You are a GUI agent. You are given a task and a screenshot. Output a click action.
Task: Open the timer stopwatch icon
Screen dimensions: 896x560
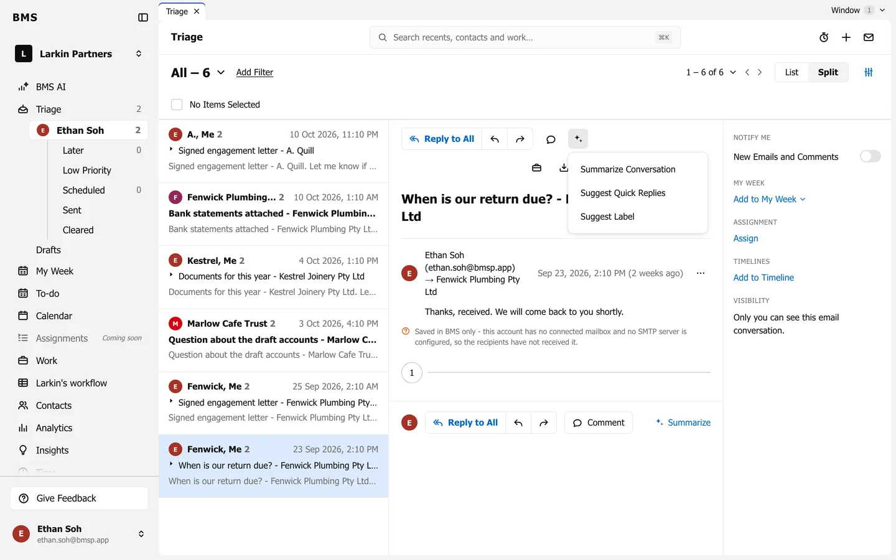824,37
